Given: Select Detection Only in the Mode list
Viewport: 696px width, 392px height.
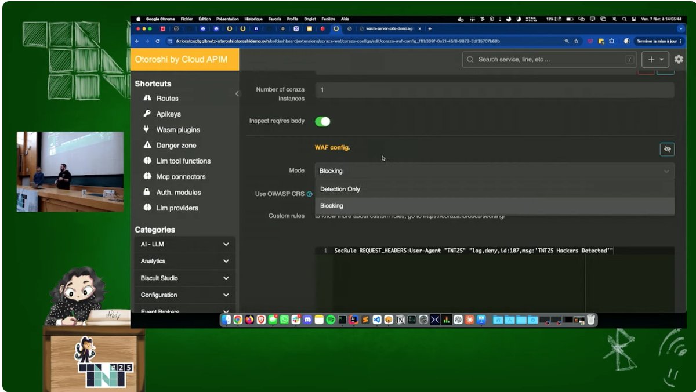Looking at the screenshot, I should point(495,189).
